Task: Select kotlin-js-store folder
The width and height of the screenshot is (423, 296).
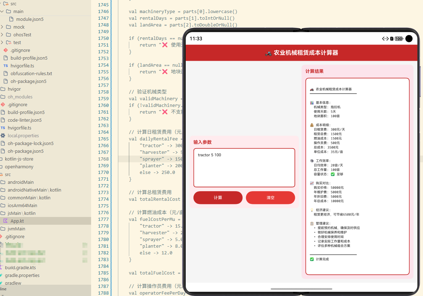Action: (19, 159)
